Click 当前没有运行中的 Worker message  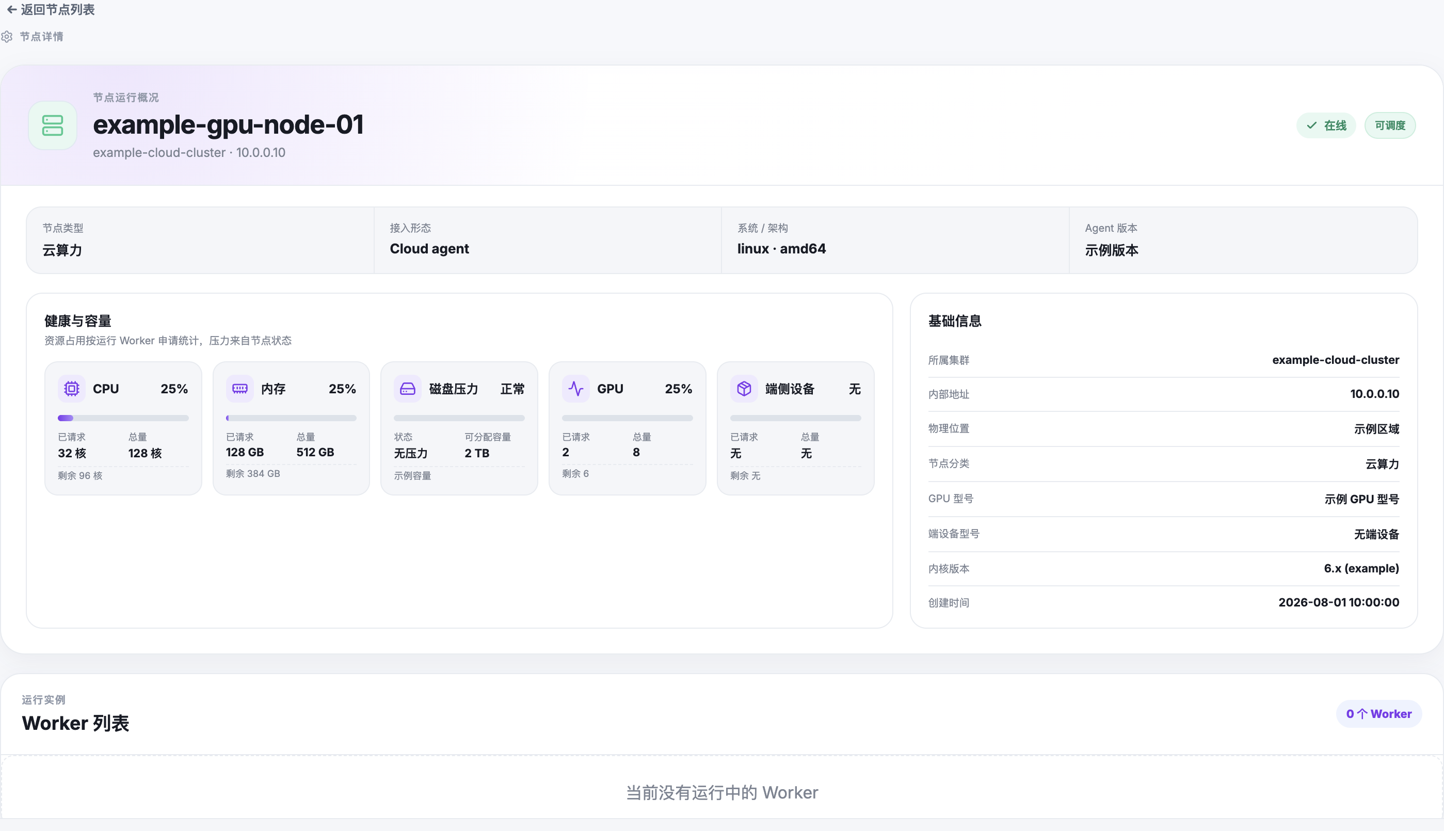(x=721, y=793)
